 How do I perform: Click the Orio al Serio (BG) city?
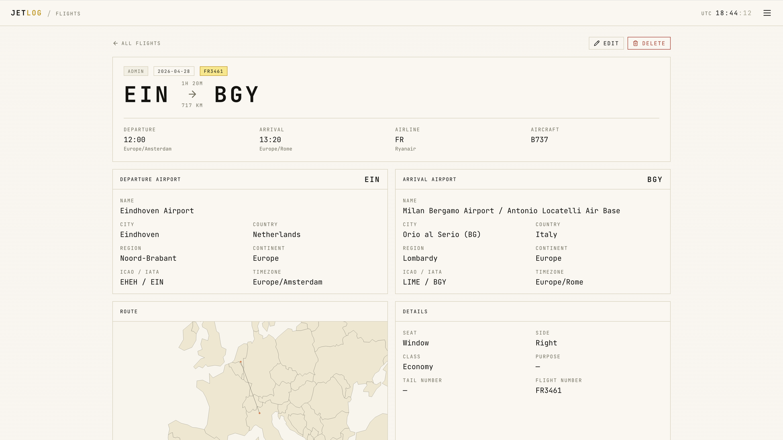(442, 235)
